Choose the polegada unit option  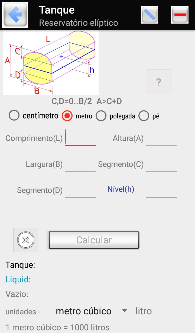pos(101,116)
